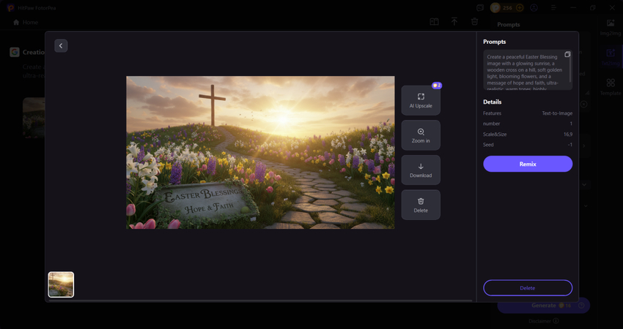Click the Generate button in the background
The image size is (623, 329).
click(x=544, y=305)
